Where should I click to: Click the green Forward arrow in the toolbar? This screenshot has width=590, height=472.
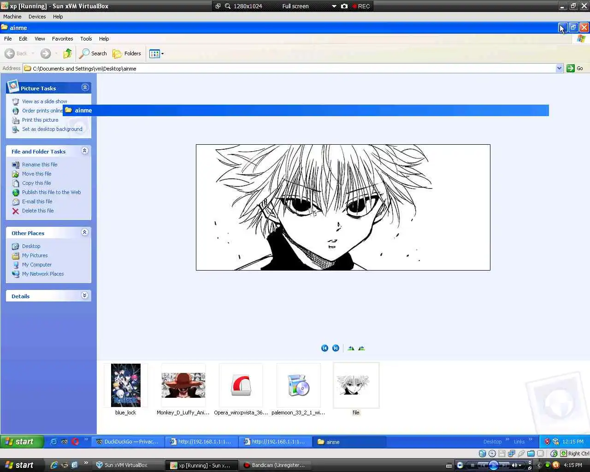tap(45, 53)
